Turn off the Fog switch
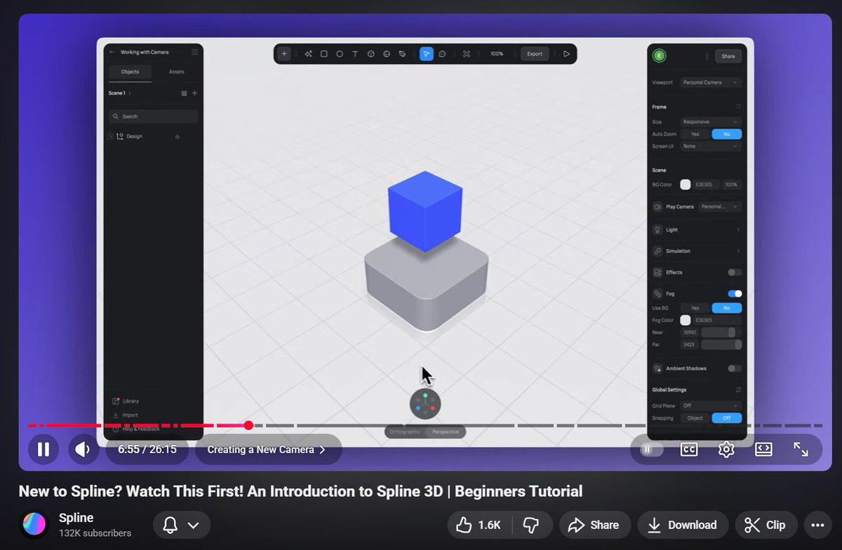 [x=735, y=293]
